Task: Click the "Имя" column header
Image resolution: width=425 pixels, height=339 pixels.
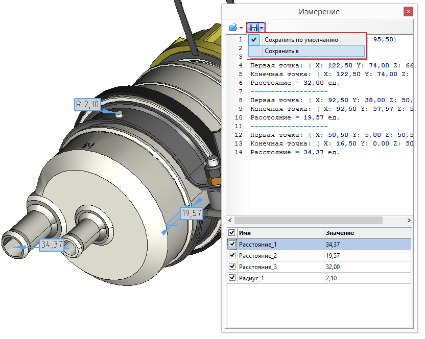Action: (280, 233)
